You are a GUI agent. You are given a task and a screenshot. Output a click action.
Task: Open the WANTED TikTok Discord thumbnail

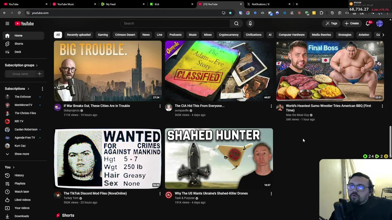pos(108,158)
